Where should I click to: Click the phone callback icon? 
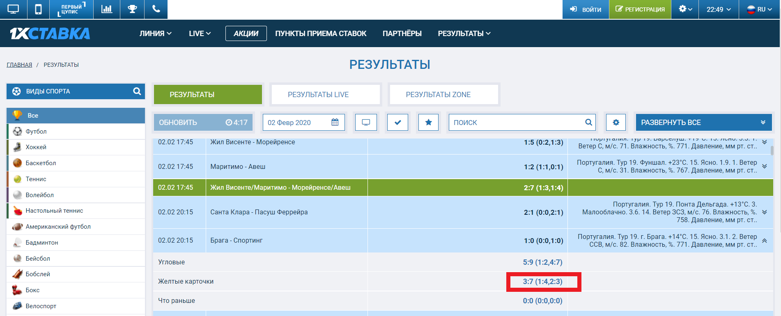click(156, 9)
